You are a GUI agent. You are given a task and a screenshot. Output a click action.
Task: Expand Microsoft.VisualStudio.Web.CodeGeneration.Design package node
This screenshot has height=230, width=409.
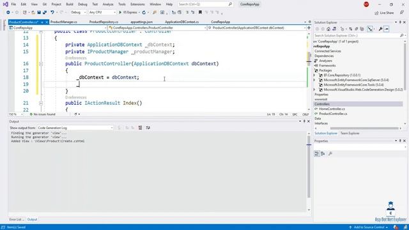(314, 89)
